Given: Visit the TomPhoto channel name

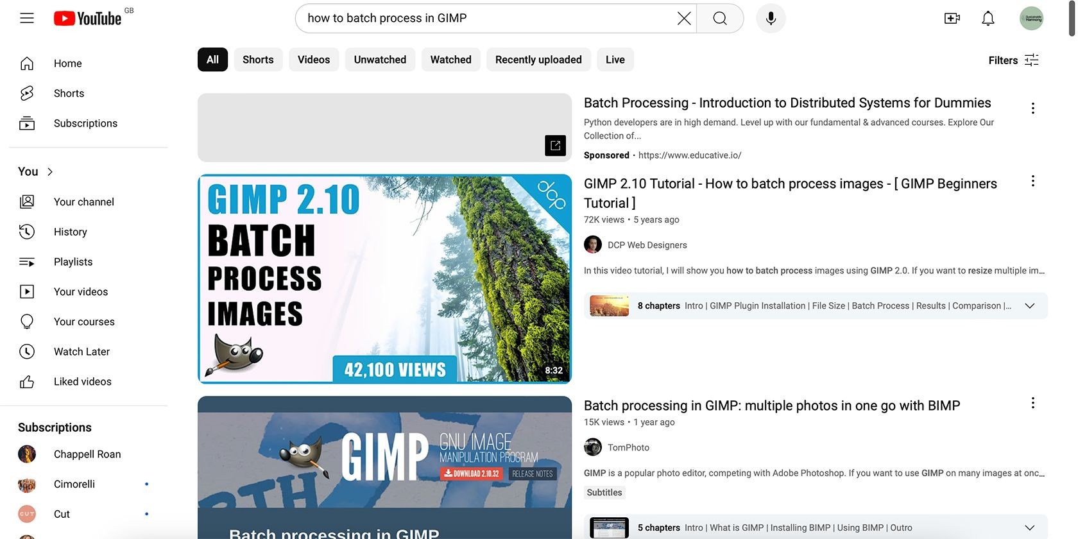Looking at the screenshot, I should (628, 447).
